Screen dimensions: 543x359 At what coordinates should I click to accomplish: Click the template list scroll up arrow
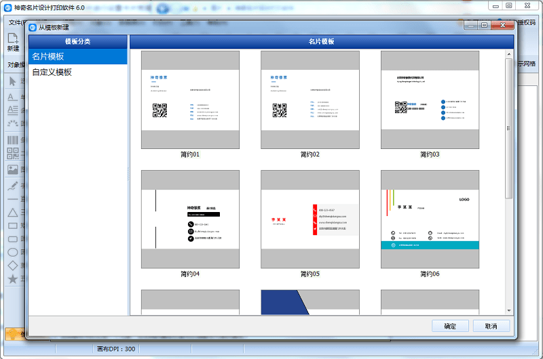(x=508, y=54)
